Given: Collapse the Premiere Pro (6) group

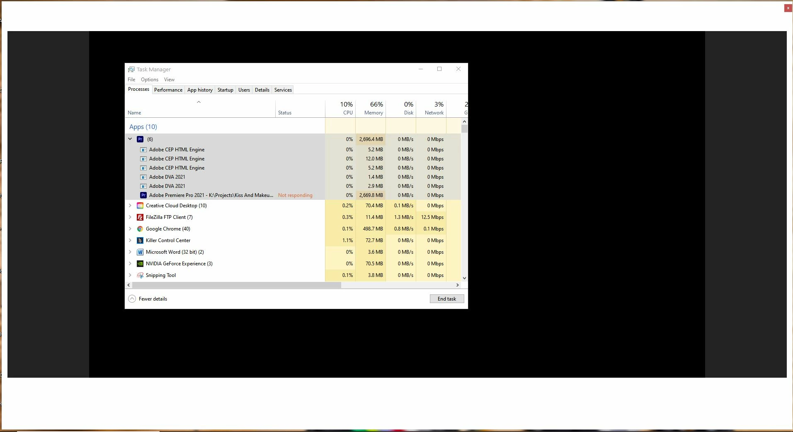Looking at the screenshot, I should click(130, 139).
